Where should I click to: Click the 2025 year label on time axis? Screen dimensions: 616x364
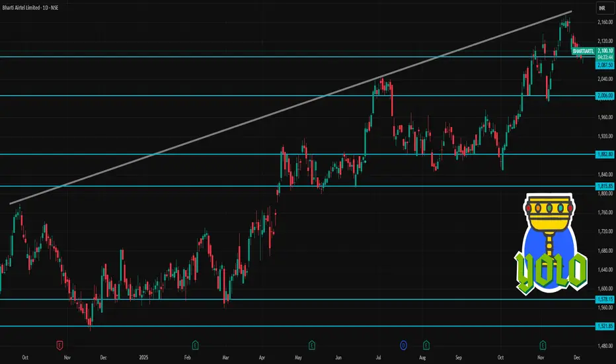(x=143, y=357)
